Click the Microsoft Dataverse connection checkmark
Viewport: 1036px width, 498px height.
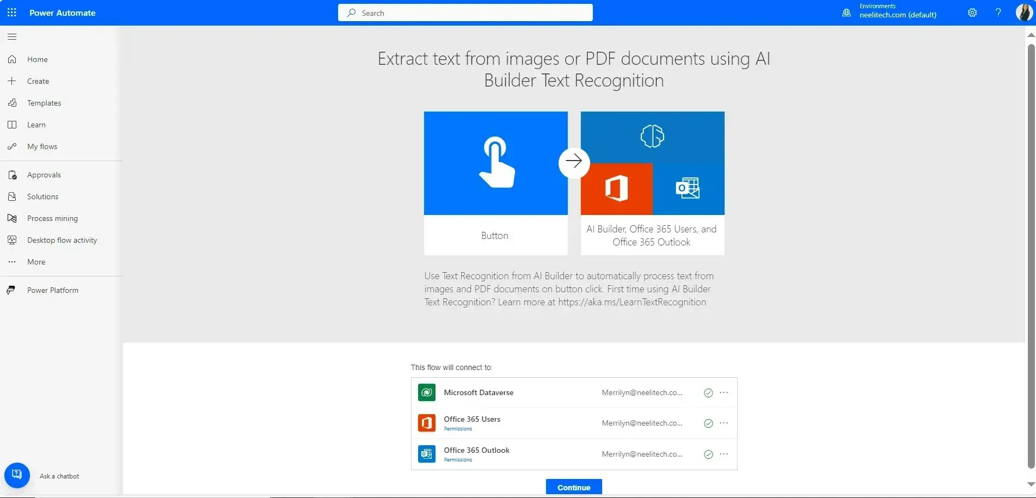708,393
